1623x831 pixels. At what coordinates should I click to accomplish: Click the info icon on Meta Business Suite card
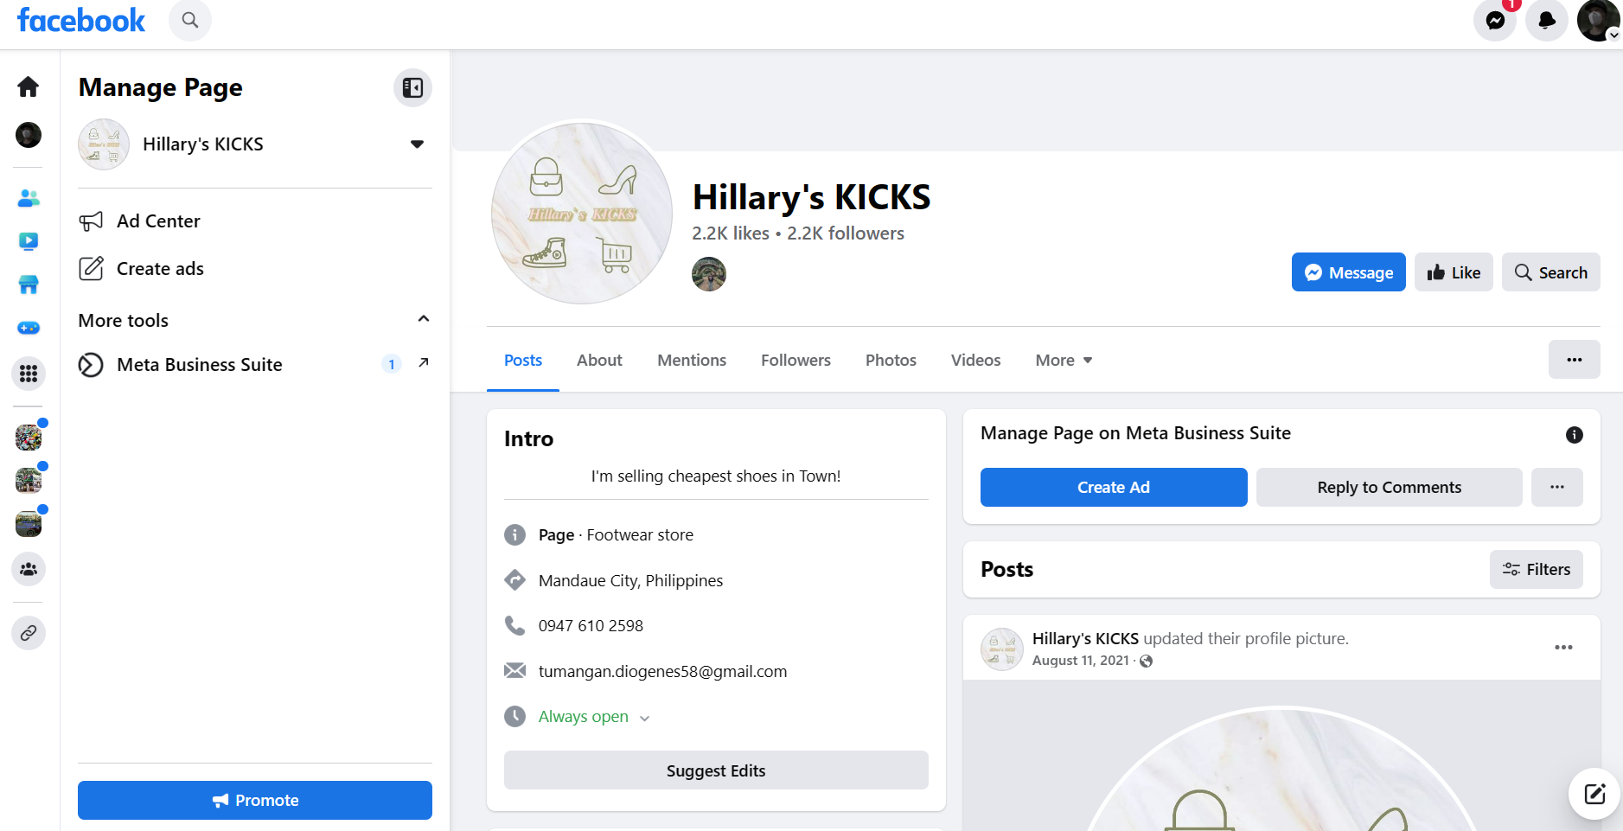point(1574,435)
